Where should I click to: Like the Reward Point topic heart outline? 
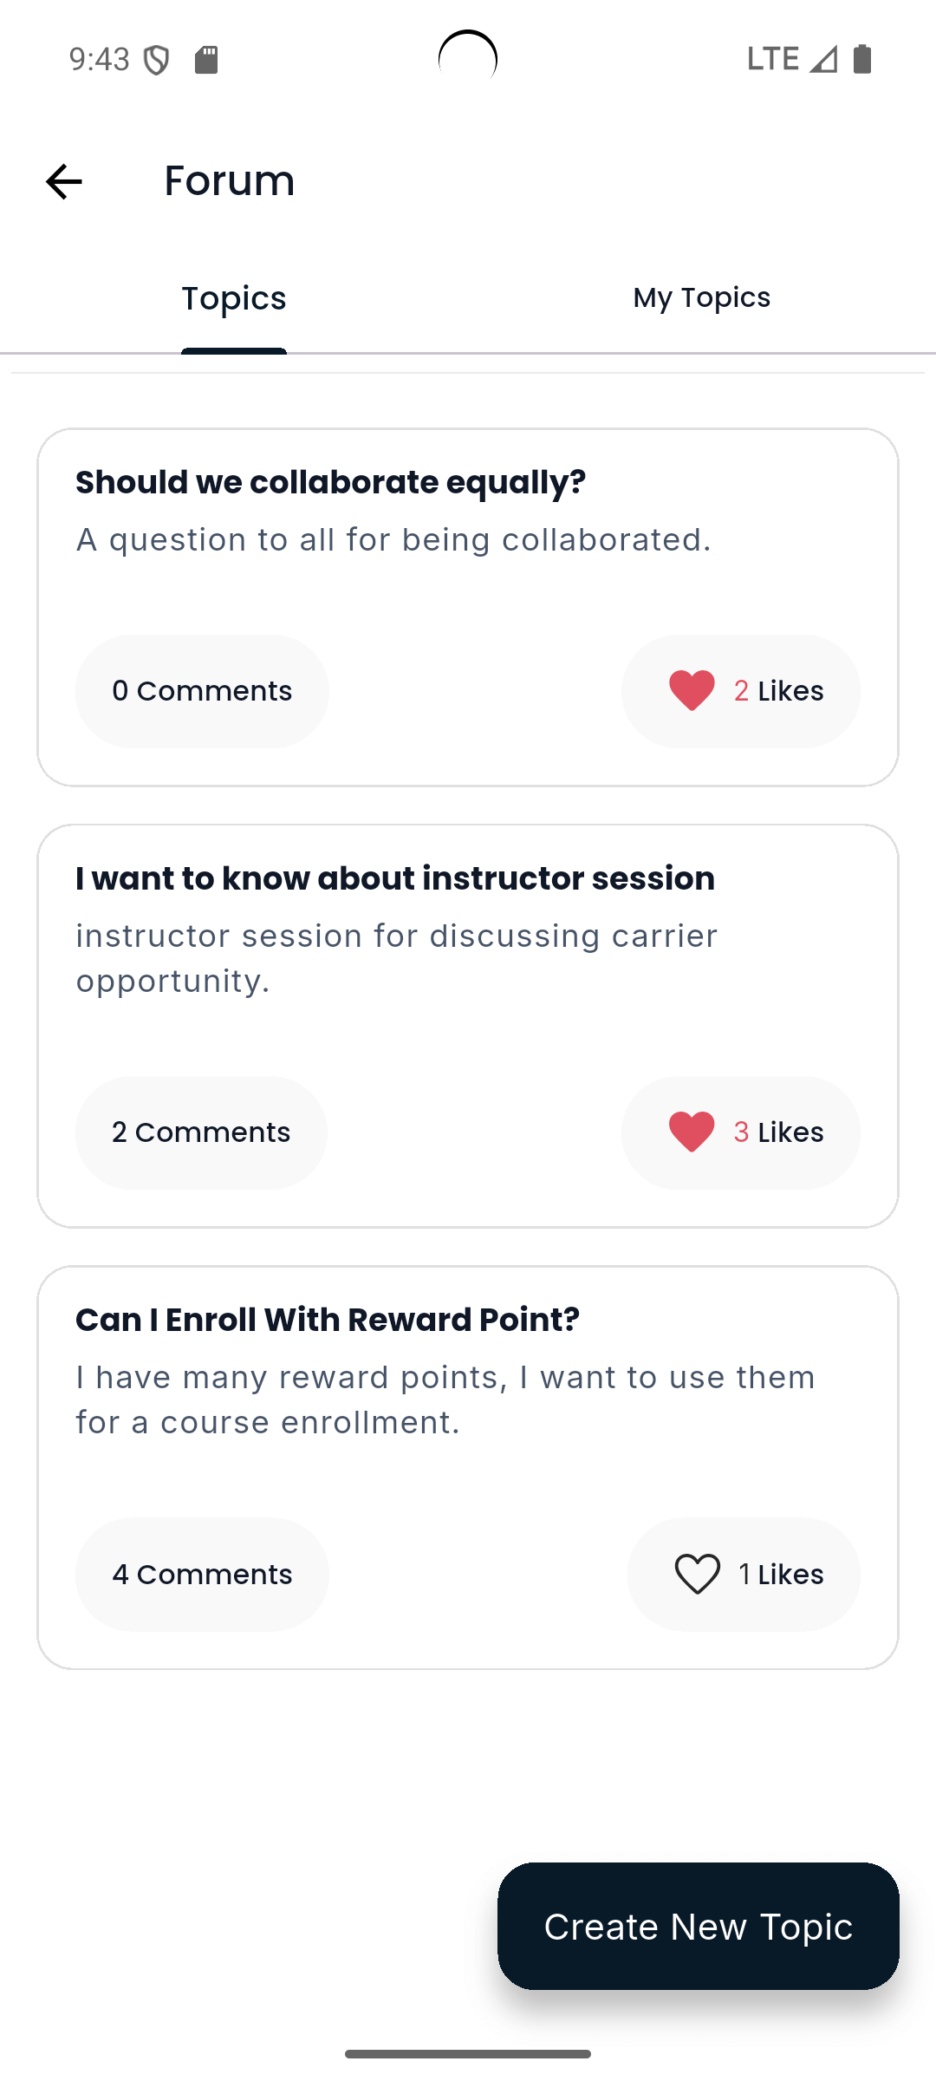coord(698,1574)
